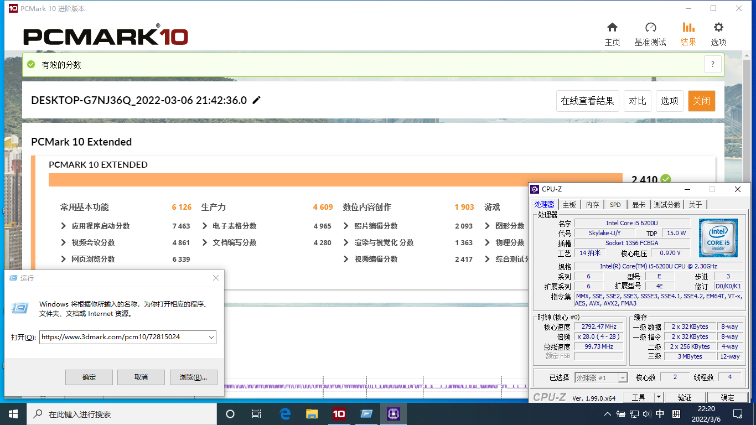Click the volume icon in system tray

[x=646, y=414]
